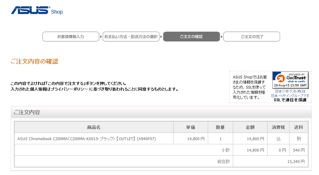Click the 金額 column header
The width and height of the screenshot is (319, 175).
[x=250, y=127]
